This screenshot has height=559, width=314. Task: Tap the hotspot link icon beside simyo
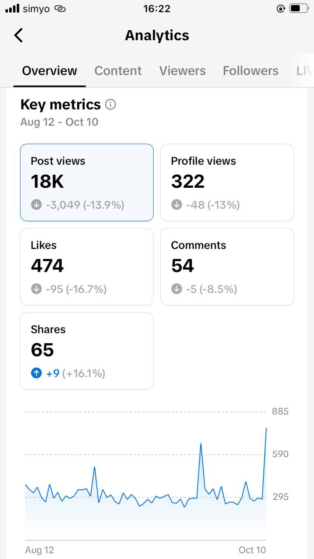pos(60,8)
